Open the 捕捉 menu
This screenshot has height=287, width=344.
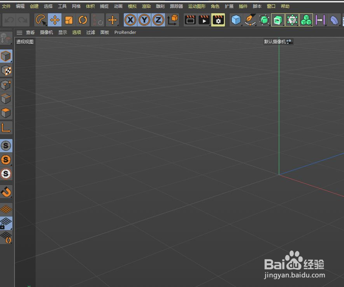(x=104, y=6)
